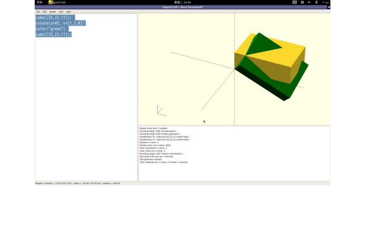Open the View menu
This screenshot has height=225, width=365.
[x=61, y=12]
